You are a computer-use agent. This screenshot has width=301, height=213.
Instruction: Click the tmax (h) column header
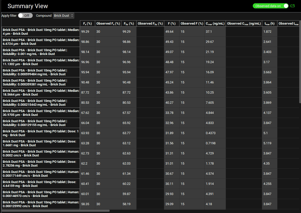click(269, 24)
